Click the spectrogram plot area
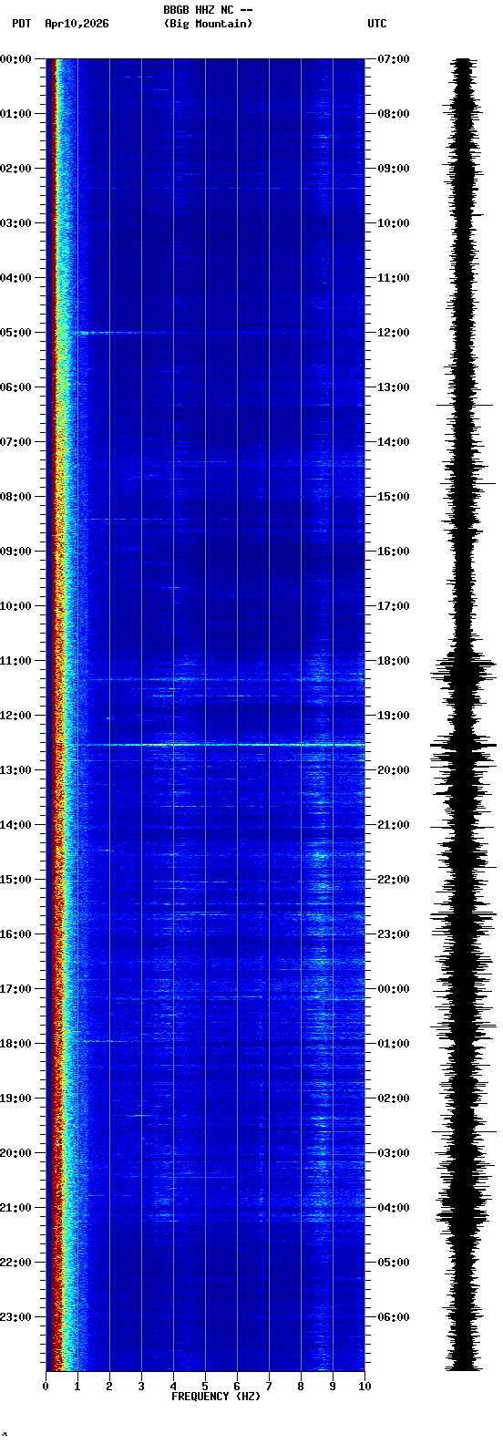The image size is (503, 1444). click(205, 715)
